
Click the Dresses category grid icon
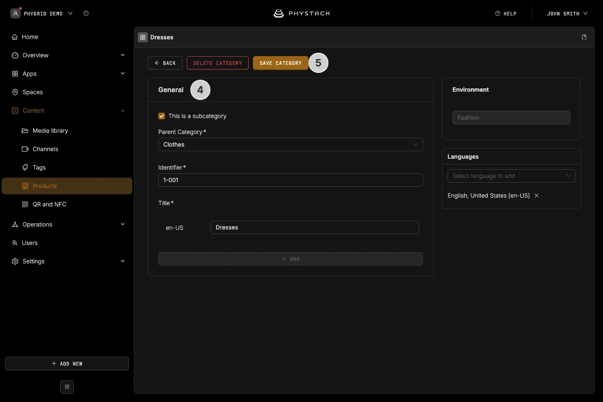[x=143, y=37]
